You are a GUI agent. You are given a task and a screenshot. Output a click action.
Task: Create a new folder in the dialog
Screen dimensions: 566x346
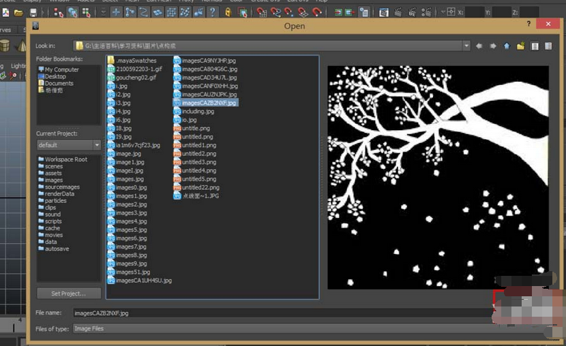(x=520, y=46)
